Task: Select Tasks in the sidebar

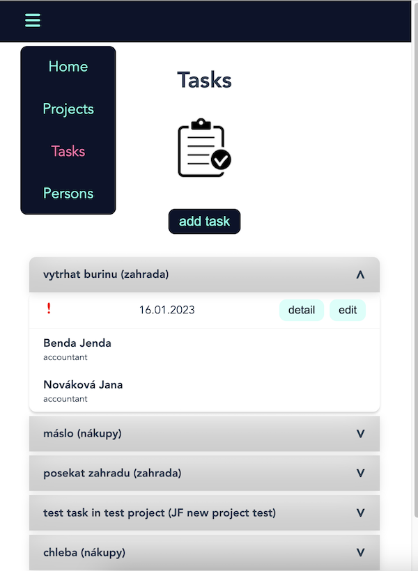Action: click(68, 151)
